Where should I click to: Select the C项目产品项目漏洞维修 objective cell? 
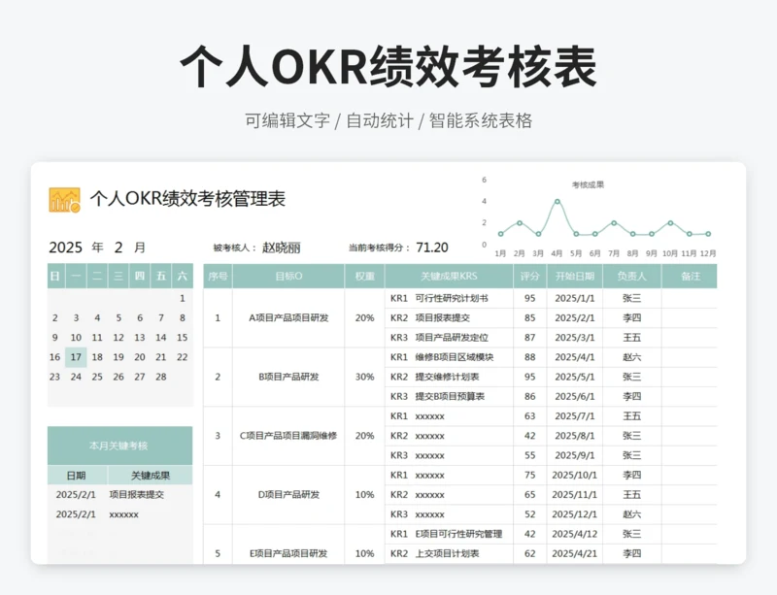(288, 436)
